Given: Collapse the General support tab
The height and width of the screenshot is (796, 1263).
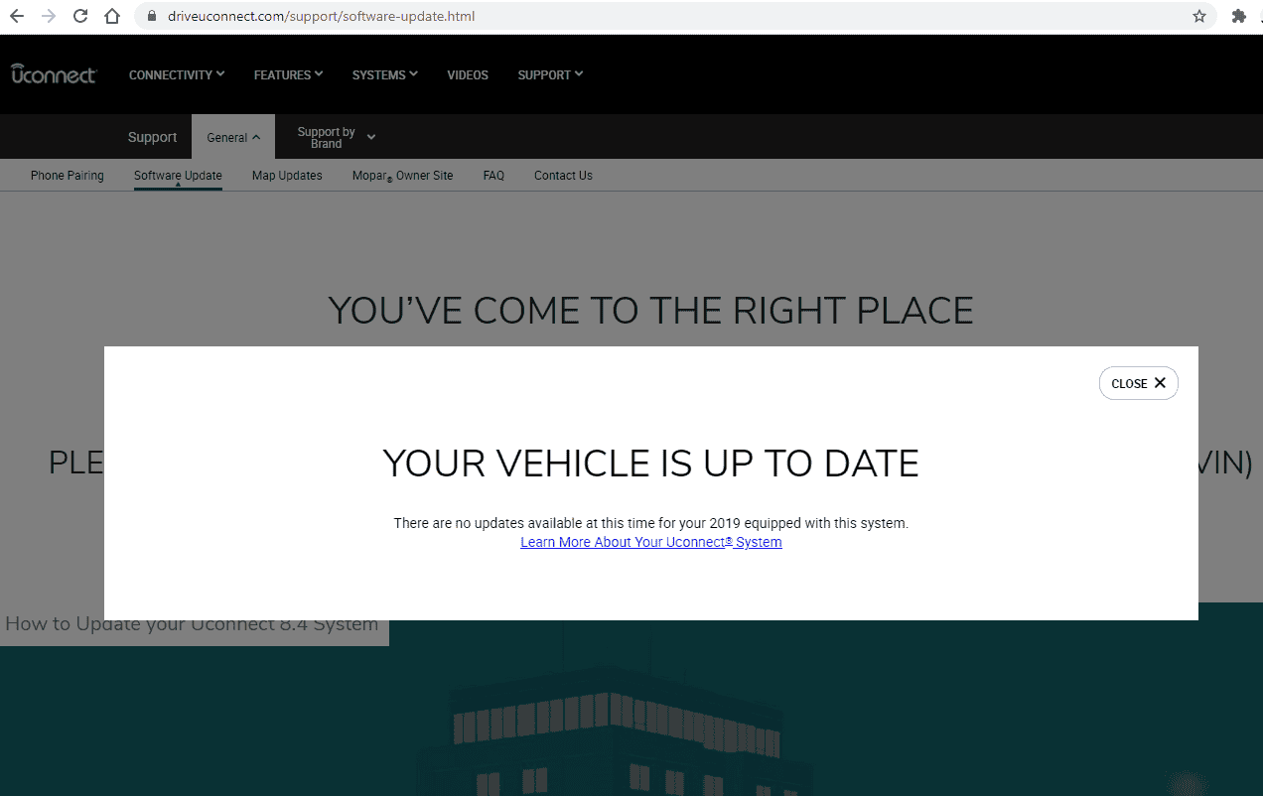Looking at the screenshot, I should coord(233,137).
